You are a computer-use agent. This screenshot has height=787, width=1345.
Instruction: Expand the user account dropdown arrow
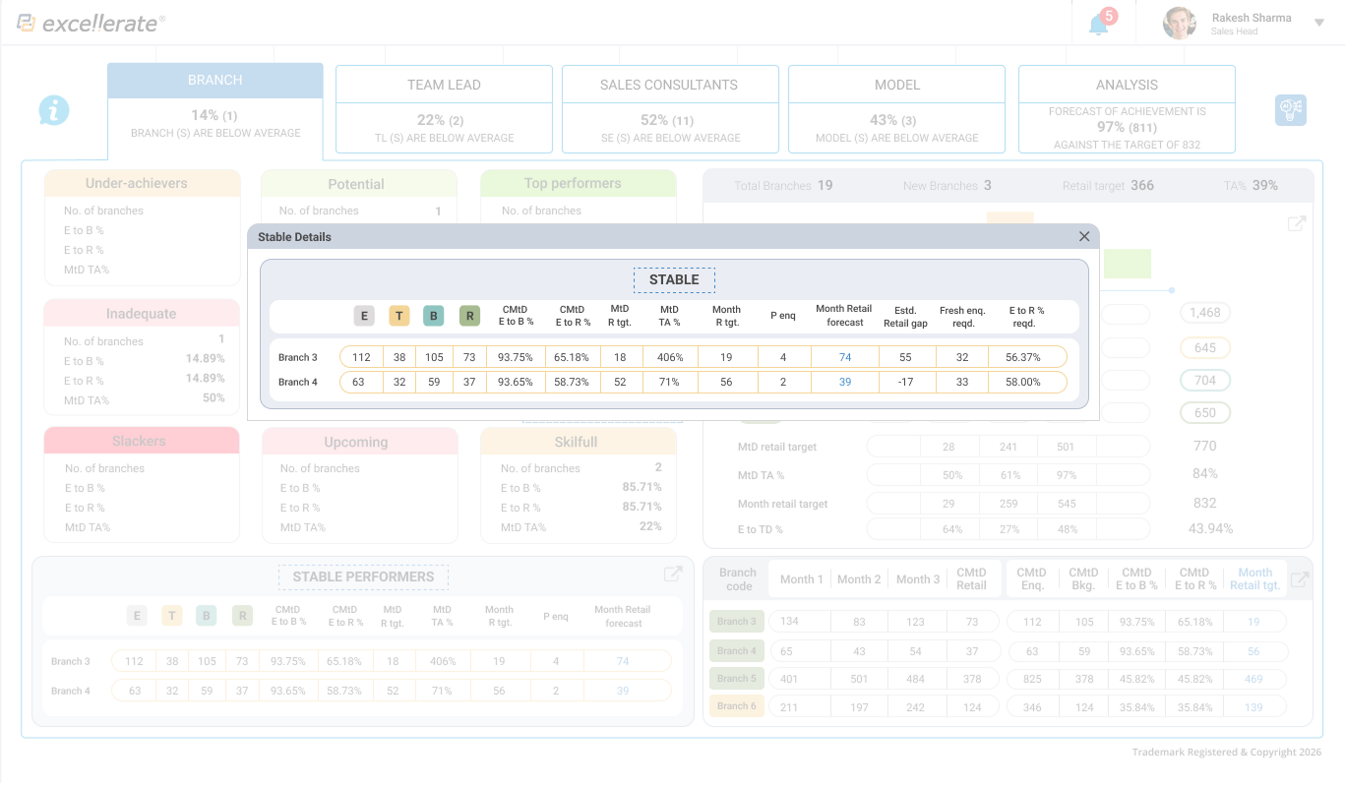1319,23
